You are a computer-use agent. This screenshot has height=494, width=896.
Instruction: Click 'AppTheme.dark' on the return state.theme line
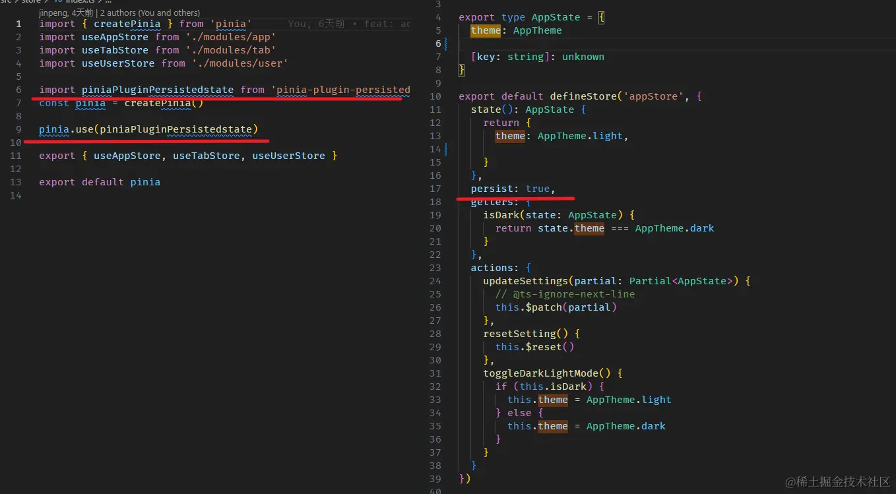(x=675, y=228)
